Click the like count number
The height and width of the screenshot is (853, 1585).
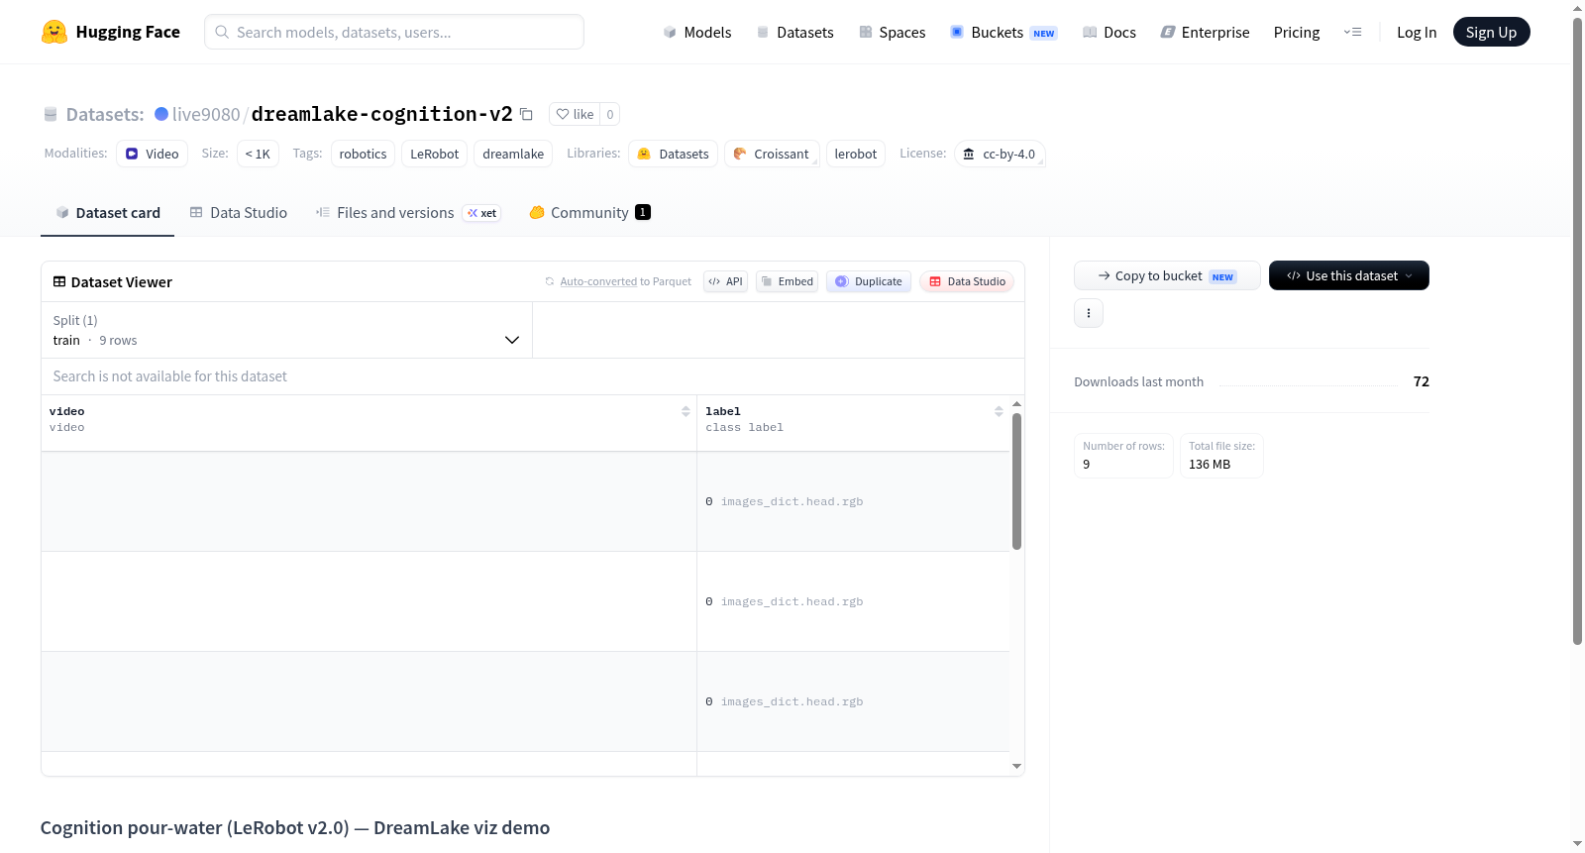(x=610, y=114)
